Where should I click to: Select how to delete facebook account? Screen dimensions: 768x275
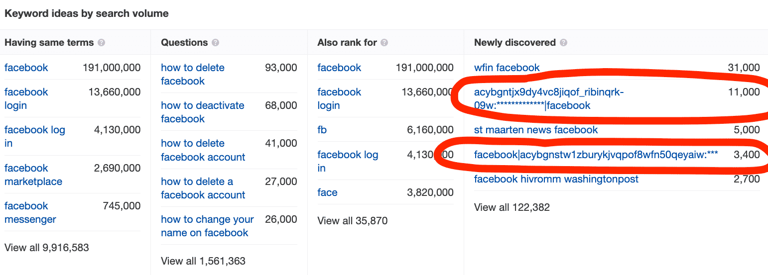pos(203,150)
